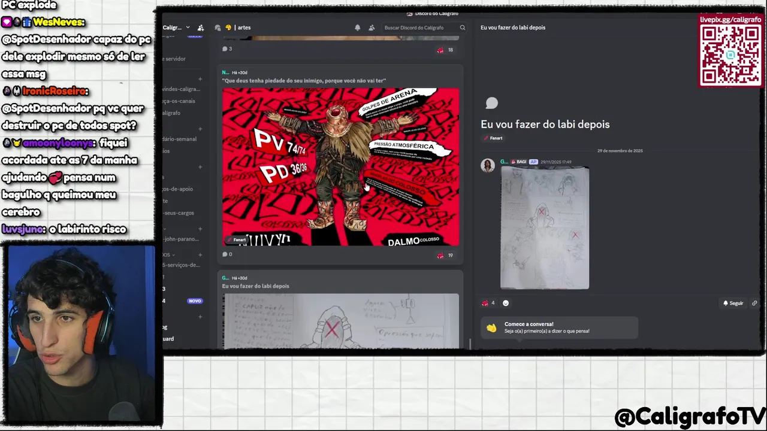Click the post author G... name in forum list
767x431 pixels.
coord(225,278)
